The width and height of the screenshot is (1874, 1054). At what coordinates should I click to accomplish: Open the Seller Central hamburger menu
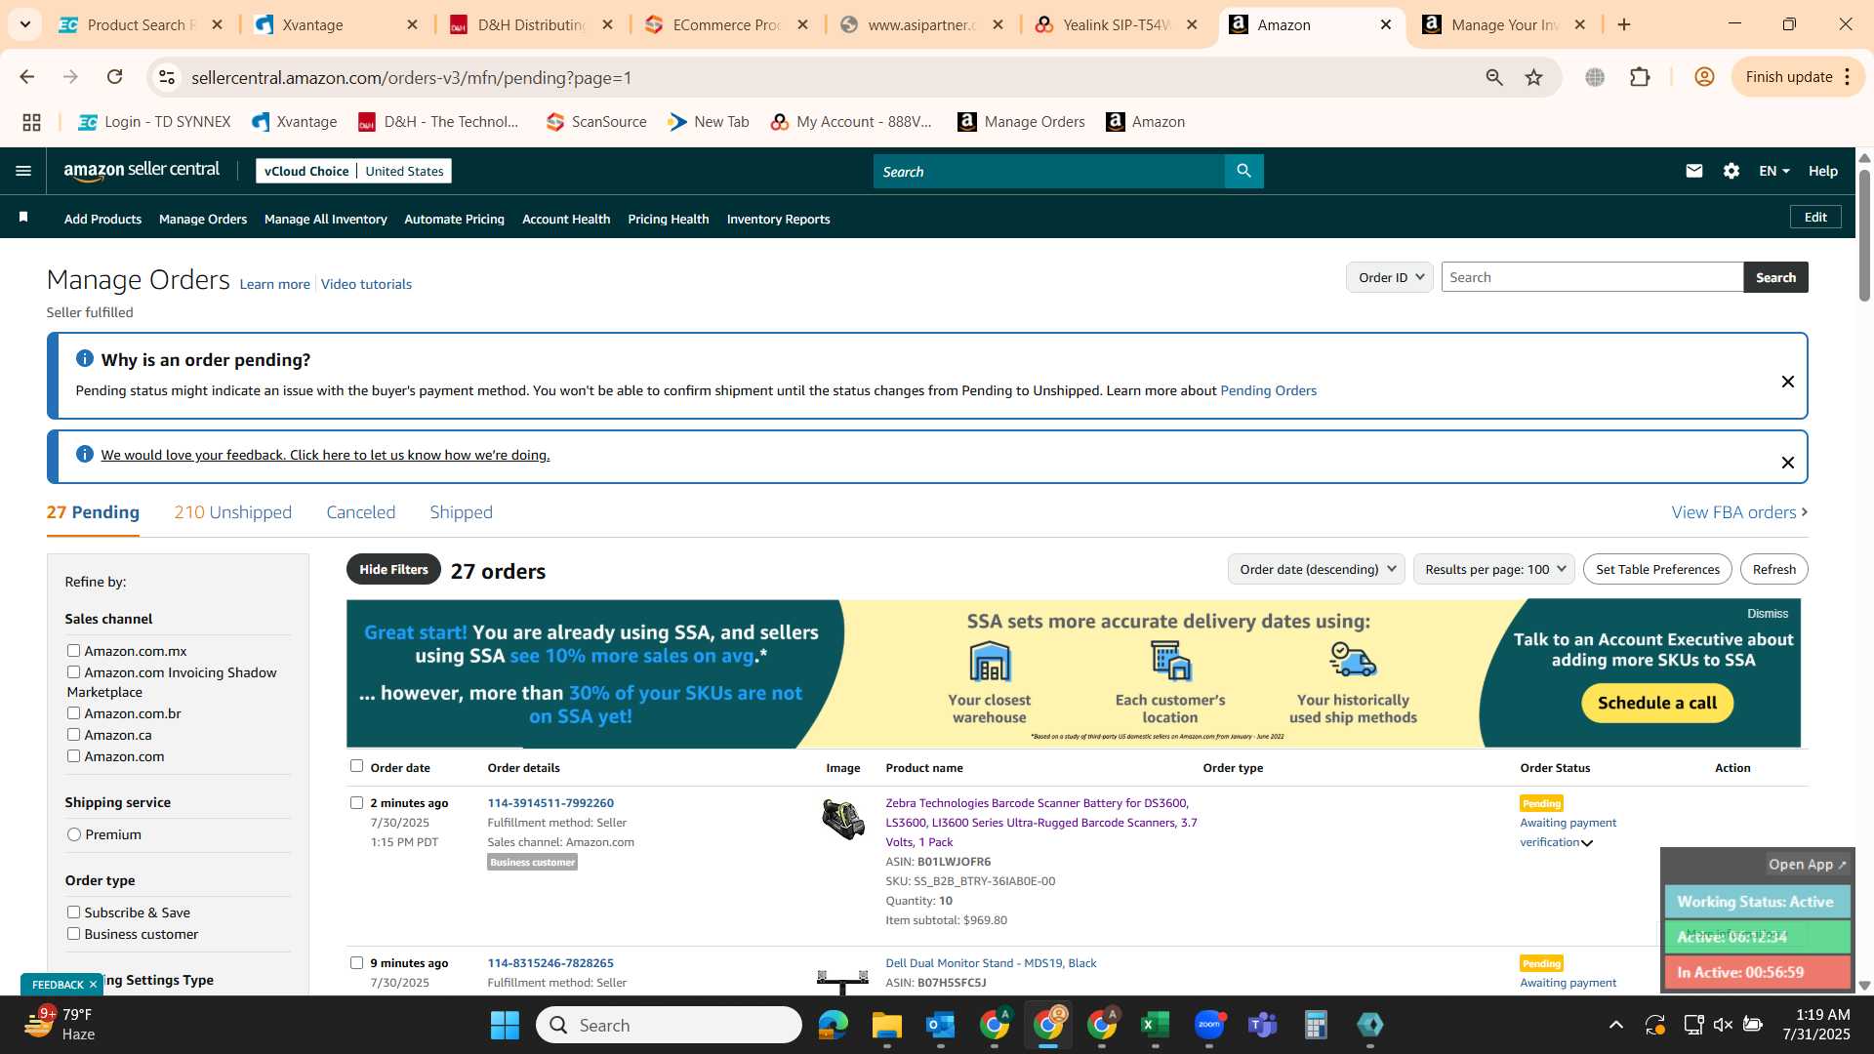pyautogui.click(x=23, y=171)
